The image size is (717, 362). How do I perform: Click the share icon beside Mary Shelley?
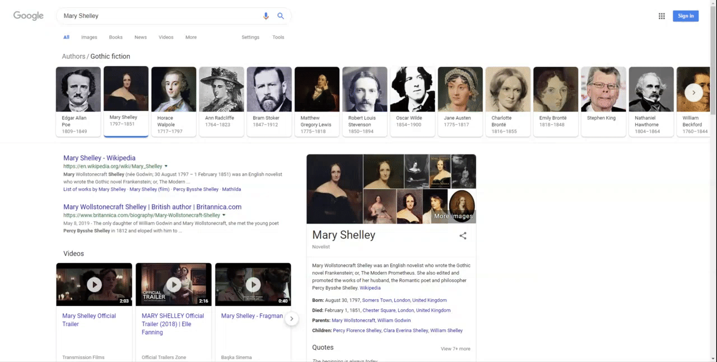pyautogui.click(x=463, y=236)
